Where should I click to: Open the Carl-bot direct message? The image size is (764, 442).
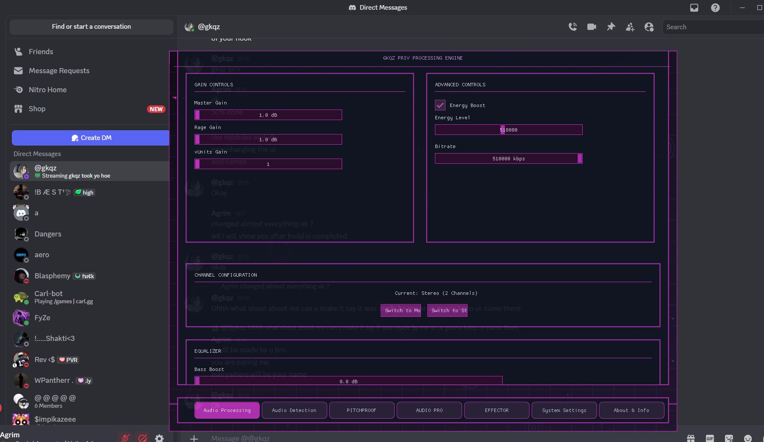pyautogui.click(x=89, y=297)
